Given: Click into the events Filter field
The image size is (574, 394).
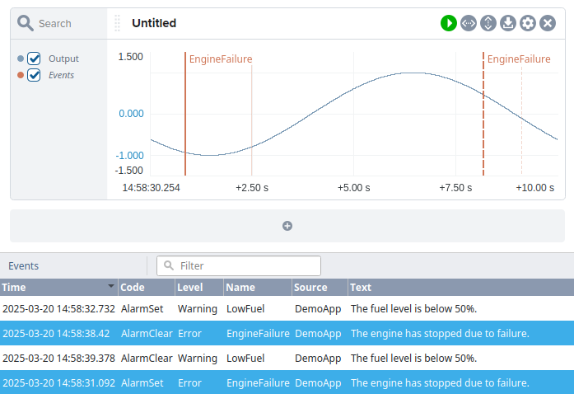Looking at the screenshot, I should coord(239,265).
